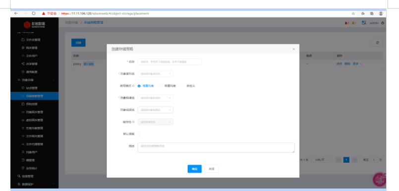Click the yellow alarm bell icon showing 1
This screenshot has width=399, height=191.
tap(354, 23)
